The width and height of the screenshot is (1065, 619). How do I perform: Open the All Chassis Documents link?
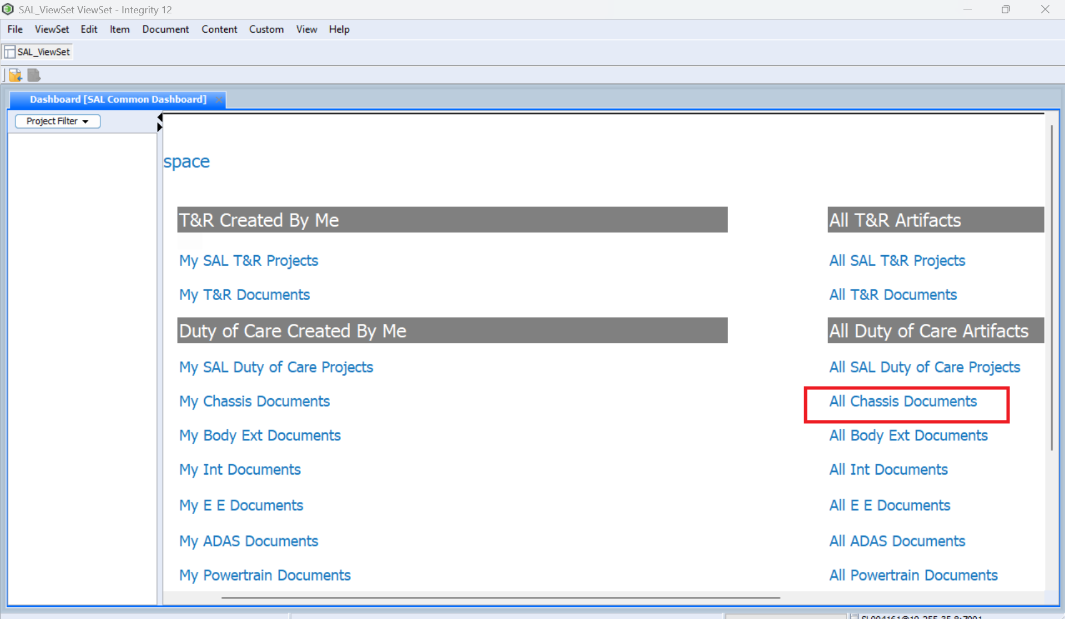(902, 401)
